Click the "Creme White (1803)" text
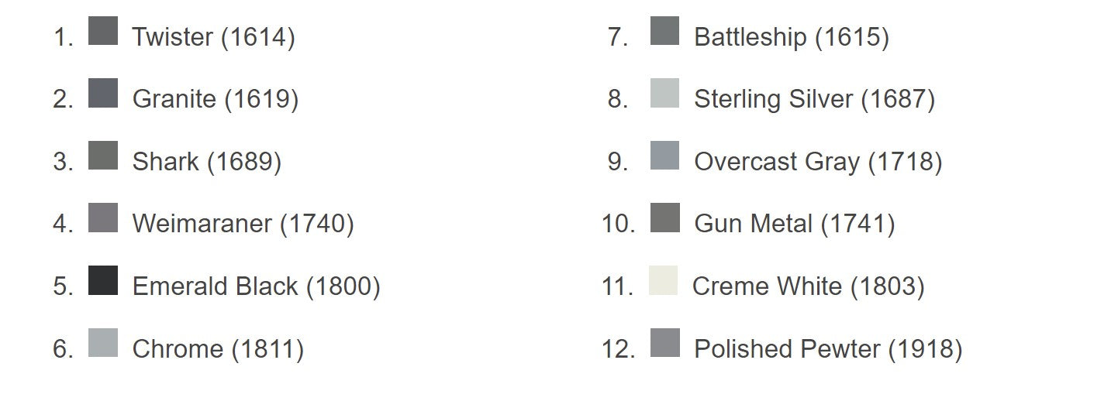 pos(808,286)
